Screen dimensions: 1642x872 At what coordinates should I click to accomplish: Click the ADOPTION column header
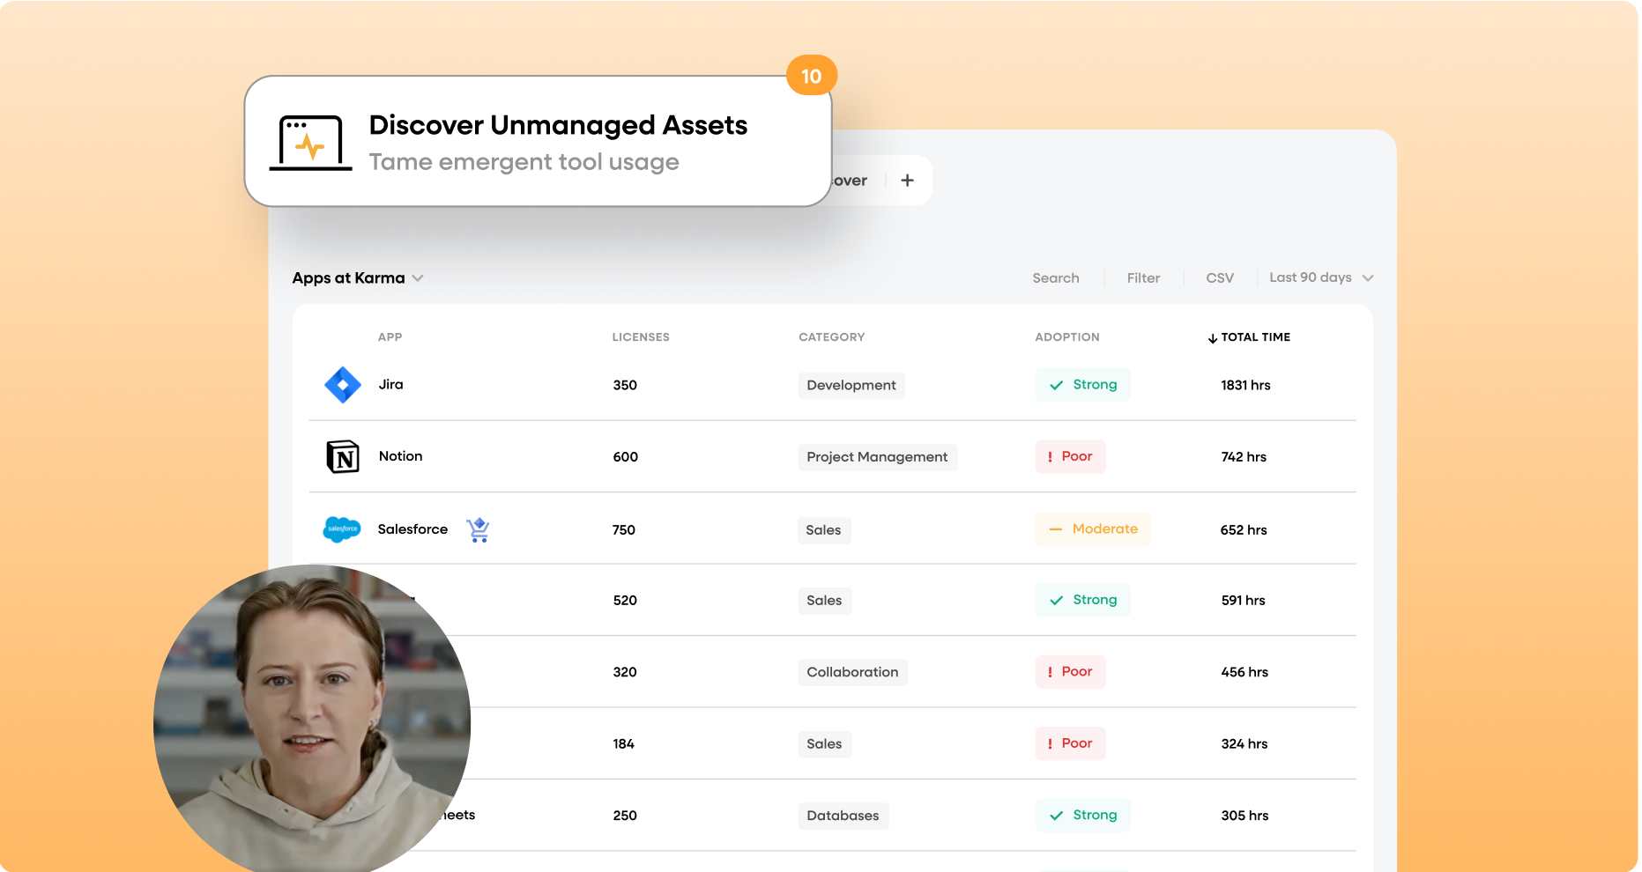click(x=1067, y=337)
